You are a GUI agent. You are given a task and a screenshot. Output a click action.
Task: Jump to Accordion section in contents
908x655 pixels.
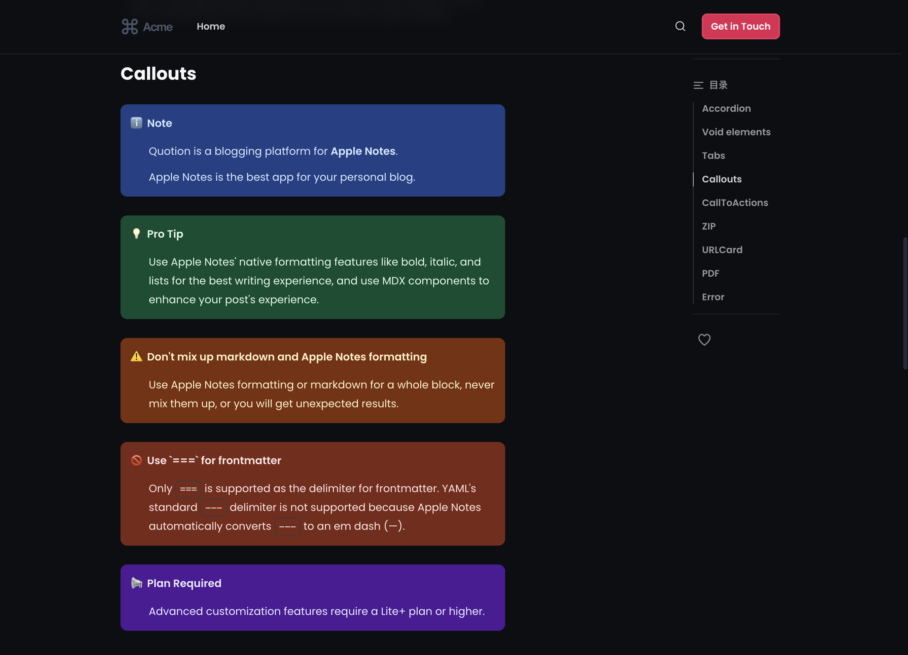click(x=726, y=108)
